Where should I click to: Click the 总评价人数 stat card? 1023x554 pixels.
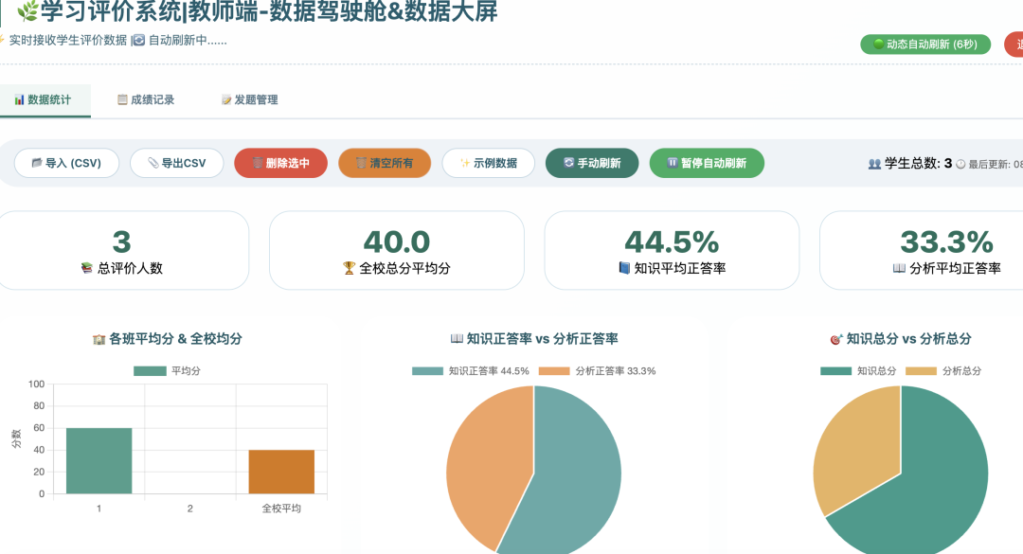[x=121, y=251]
